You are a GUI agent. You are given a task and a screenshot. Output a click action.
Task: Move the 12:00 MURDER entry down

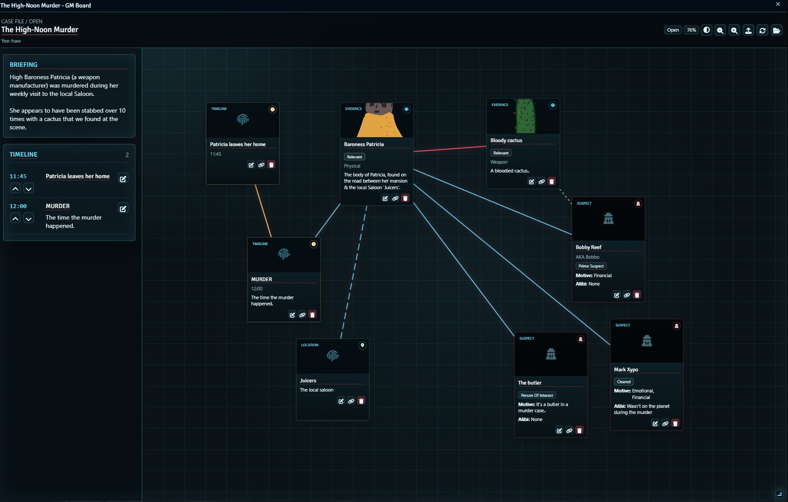(x=29, y=218)
